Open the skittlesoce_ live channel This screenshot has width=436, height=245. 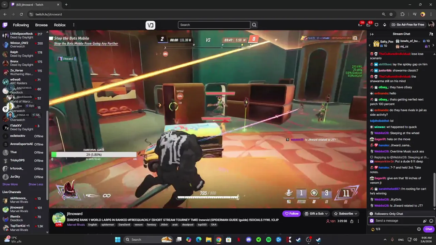(x=23, y=200)
